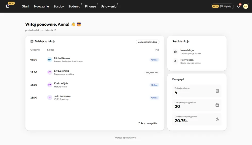Viewport: 252px width, 145px height.
Task: Go to the Start menu item
Action: [26, 6]
